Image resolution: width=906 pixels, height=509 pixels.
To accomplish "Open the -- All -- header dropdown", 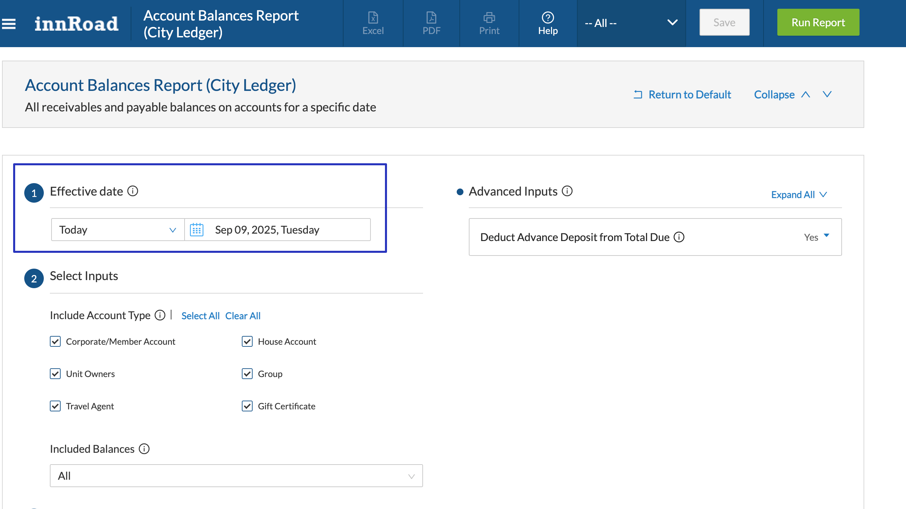I will 631,23.
